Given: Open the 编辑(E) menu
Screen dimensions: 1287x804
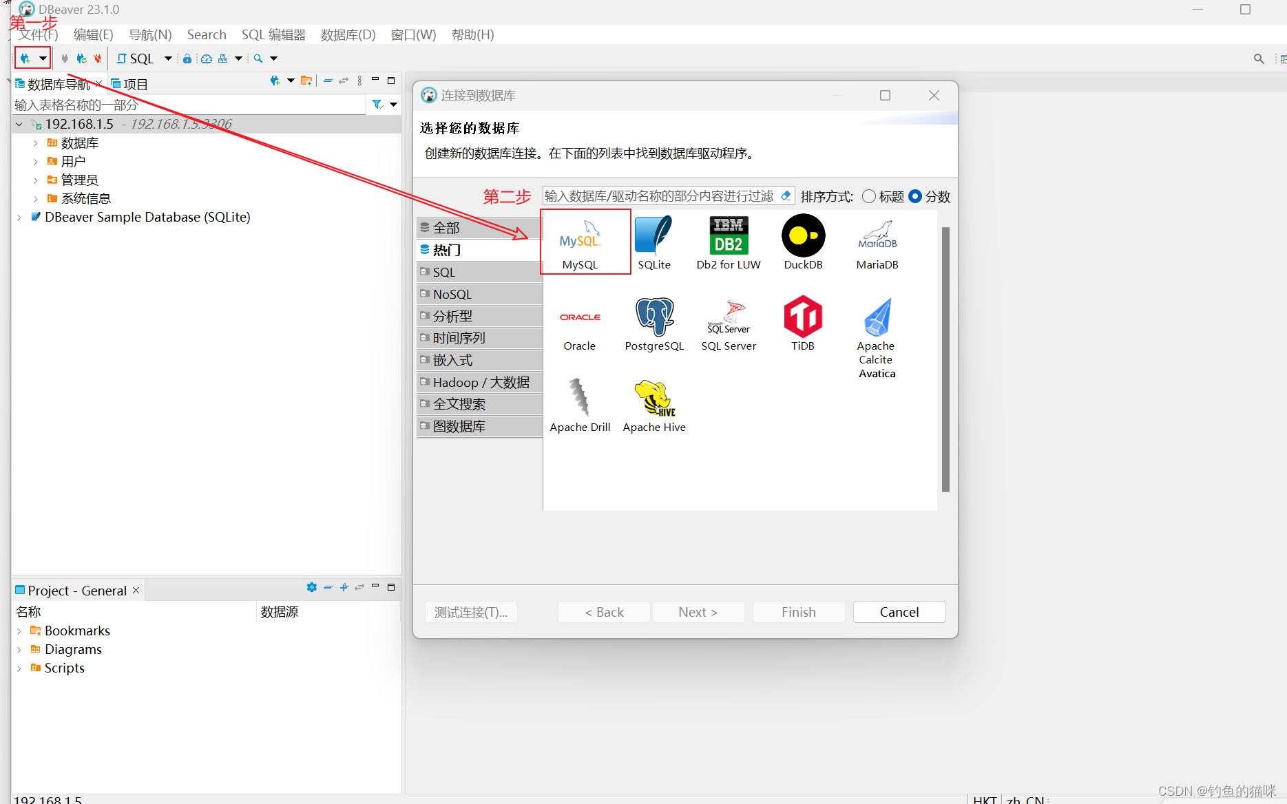Looking at the screenshot, I should tap(93, 34).
